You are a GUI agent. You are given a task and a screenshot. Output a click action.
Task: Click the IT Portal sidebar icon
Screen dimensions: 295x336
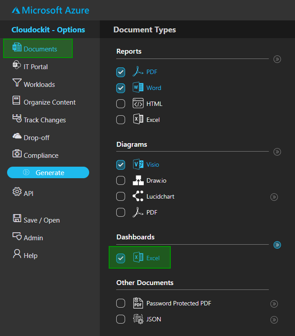click(x=17, y=65)
